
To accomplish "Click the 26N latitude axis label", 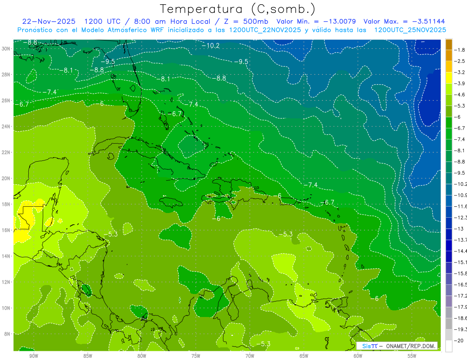I will [x=6, y=100].
